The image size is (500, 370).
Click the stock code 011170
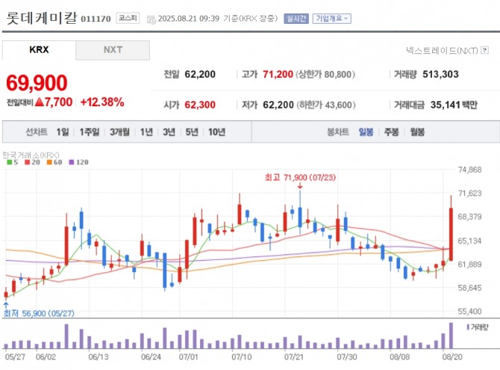pyautogui.click(x=96, y=19)
